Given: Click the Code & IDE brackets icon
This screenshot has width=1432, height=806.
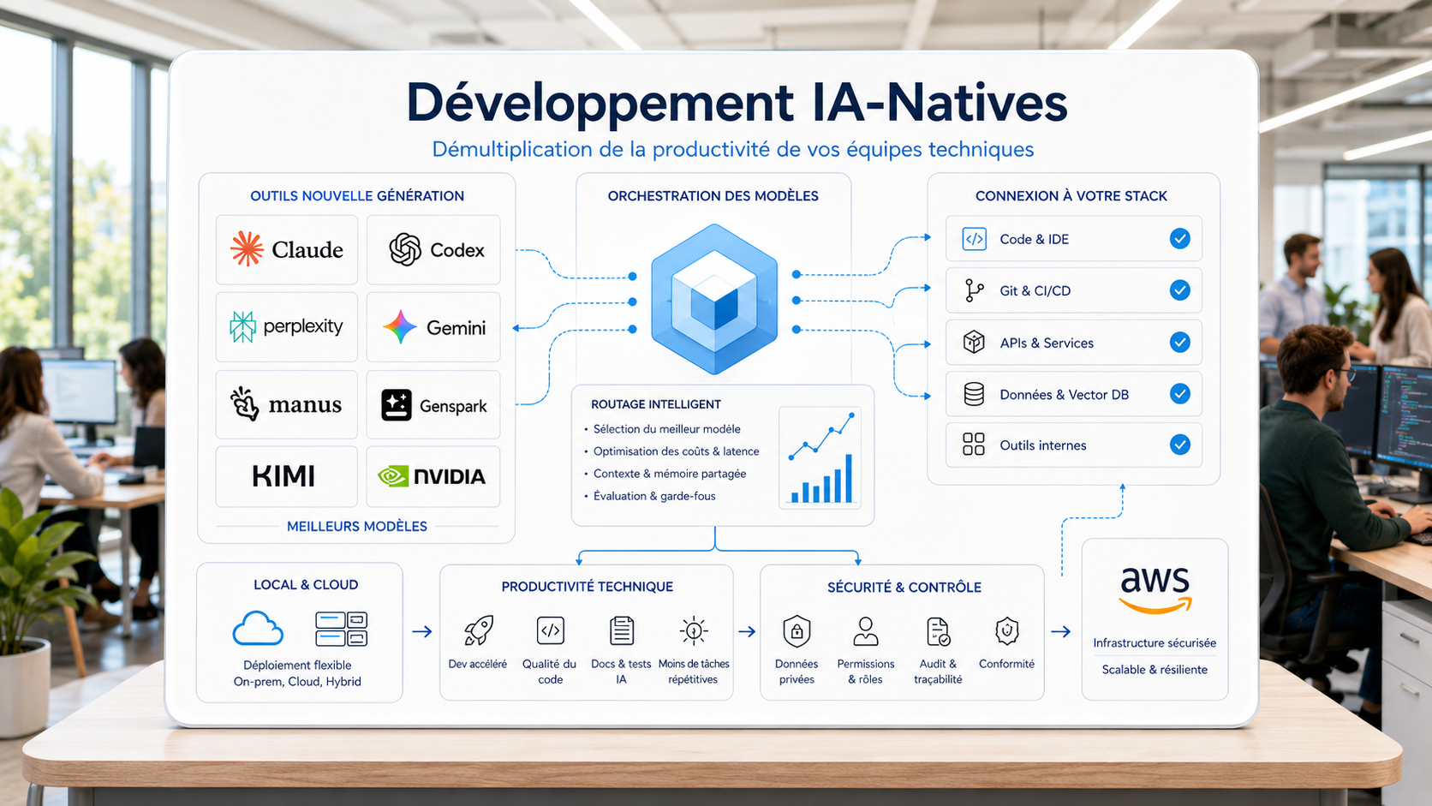Looking at the screenshot, I should coord(974,239).
